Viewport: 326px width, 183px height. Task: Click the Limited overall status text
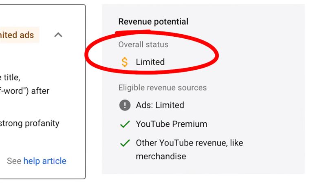(x=150, y=62)
